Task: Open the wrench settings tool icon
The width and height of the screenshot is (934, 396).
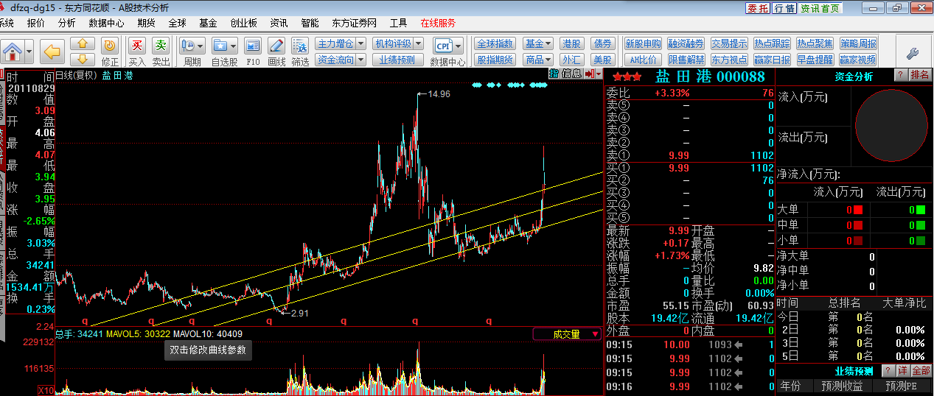Action: pyautogui.click(x=911, y=52)
